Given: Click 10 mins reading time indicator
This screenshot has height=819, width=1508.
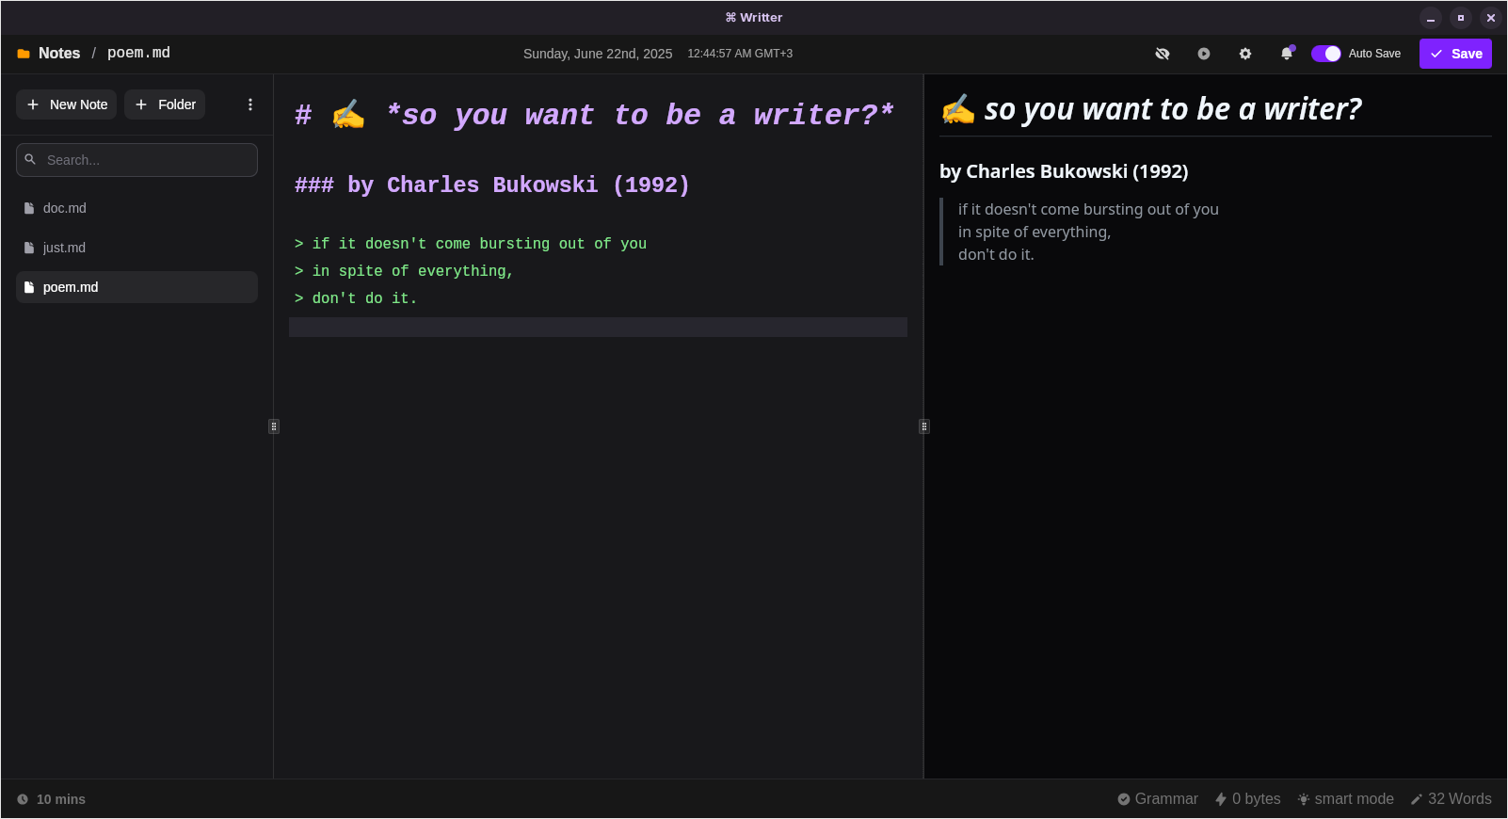Looking at the screenshot, I should [51, 799].
